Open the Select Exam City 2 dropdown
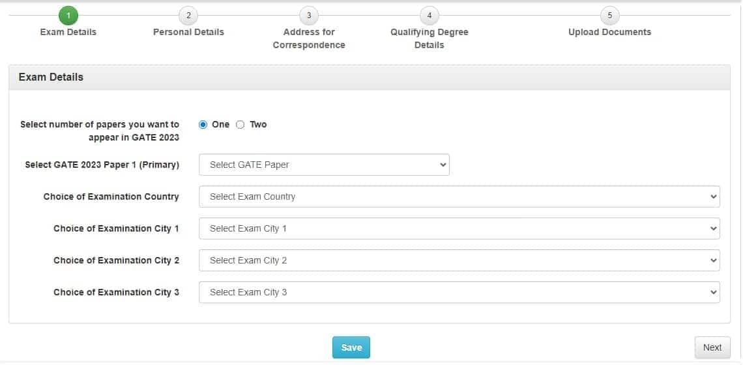The width and height of the screenshot is (743, 365). (459, 260)
